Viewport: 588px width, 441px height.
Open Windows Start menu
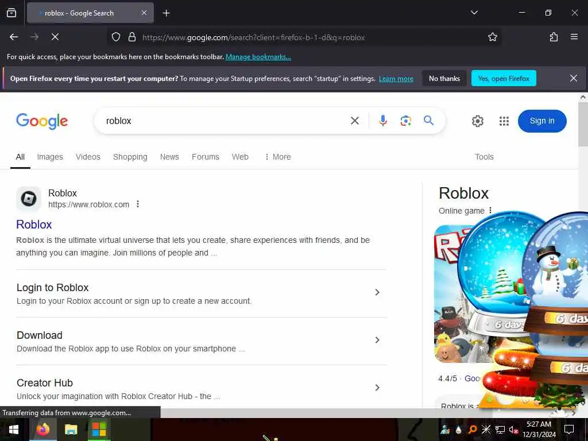(x=14, y=430)
